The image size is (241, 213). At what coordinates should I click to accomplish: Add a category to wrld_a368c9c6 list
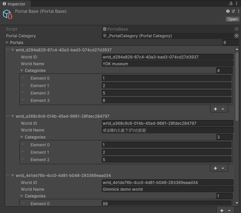click(215, 168)
